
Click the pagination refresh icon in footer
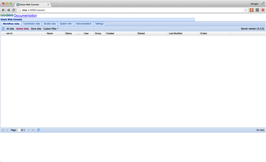coord(38,130)
